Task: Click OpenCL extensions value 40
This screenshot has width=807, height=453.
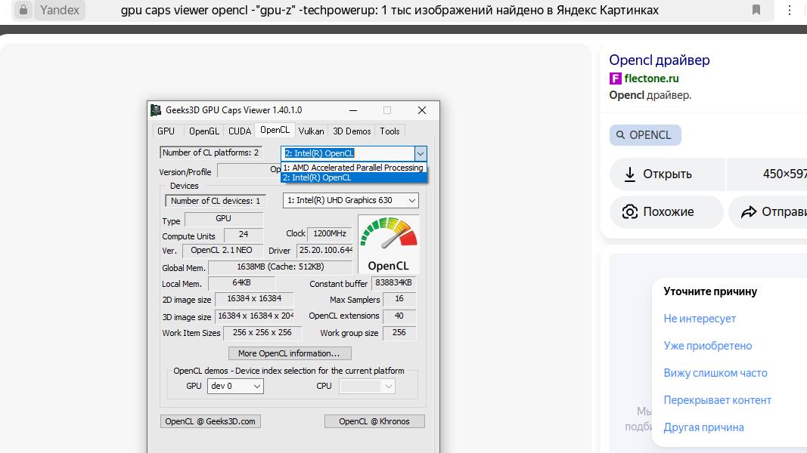Action: click(399, 316)
